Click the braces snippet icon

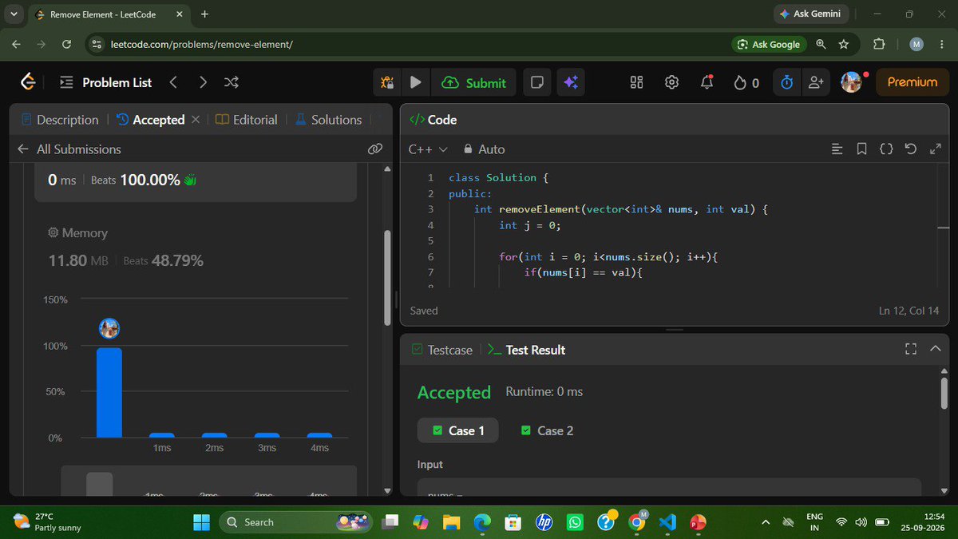pyautogui.click(x=885, y=149)
